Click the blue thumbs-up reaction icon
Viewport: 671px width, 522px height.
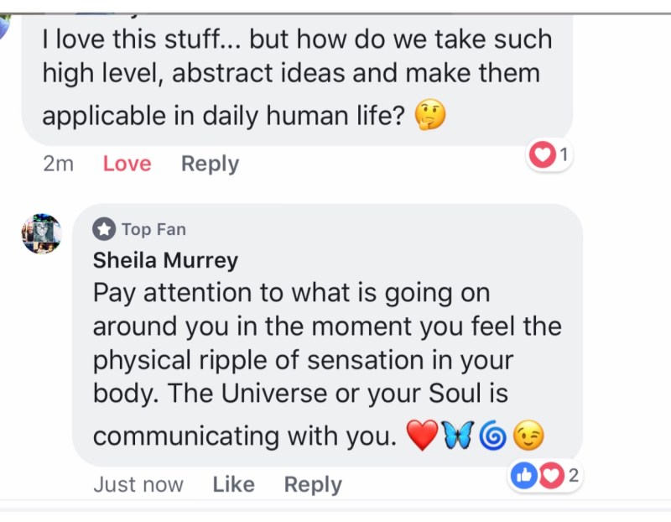pos(523,476)
